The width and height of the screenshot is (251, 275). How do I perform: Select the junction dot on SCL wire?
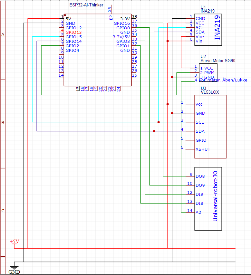tap(159, 122)
